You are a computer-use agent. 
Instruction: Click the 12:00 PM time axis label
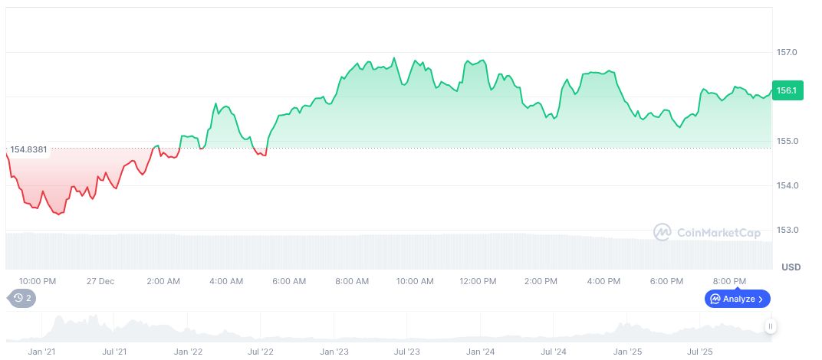coord(478,281)
